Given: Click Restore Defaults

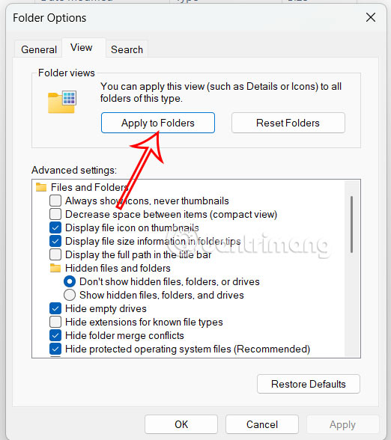Looking at the screenshot, I should click(x=309, y=384).
